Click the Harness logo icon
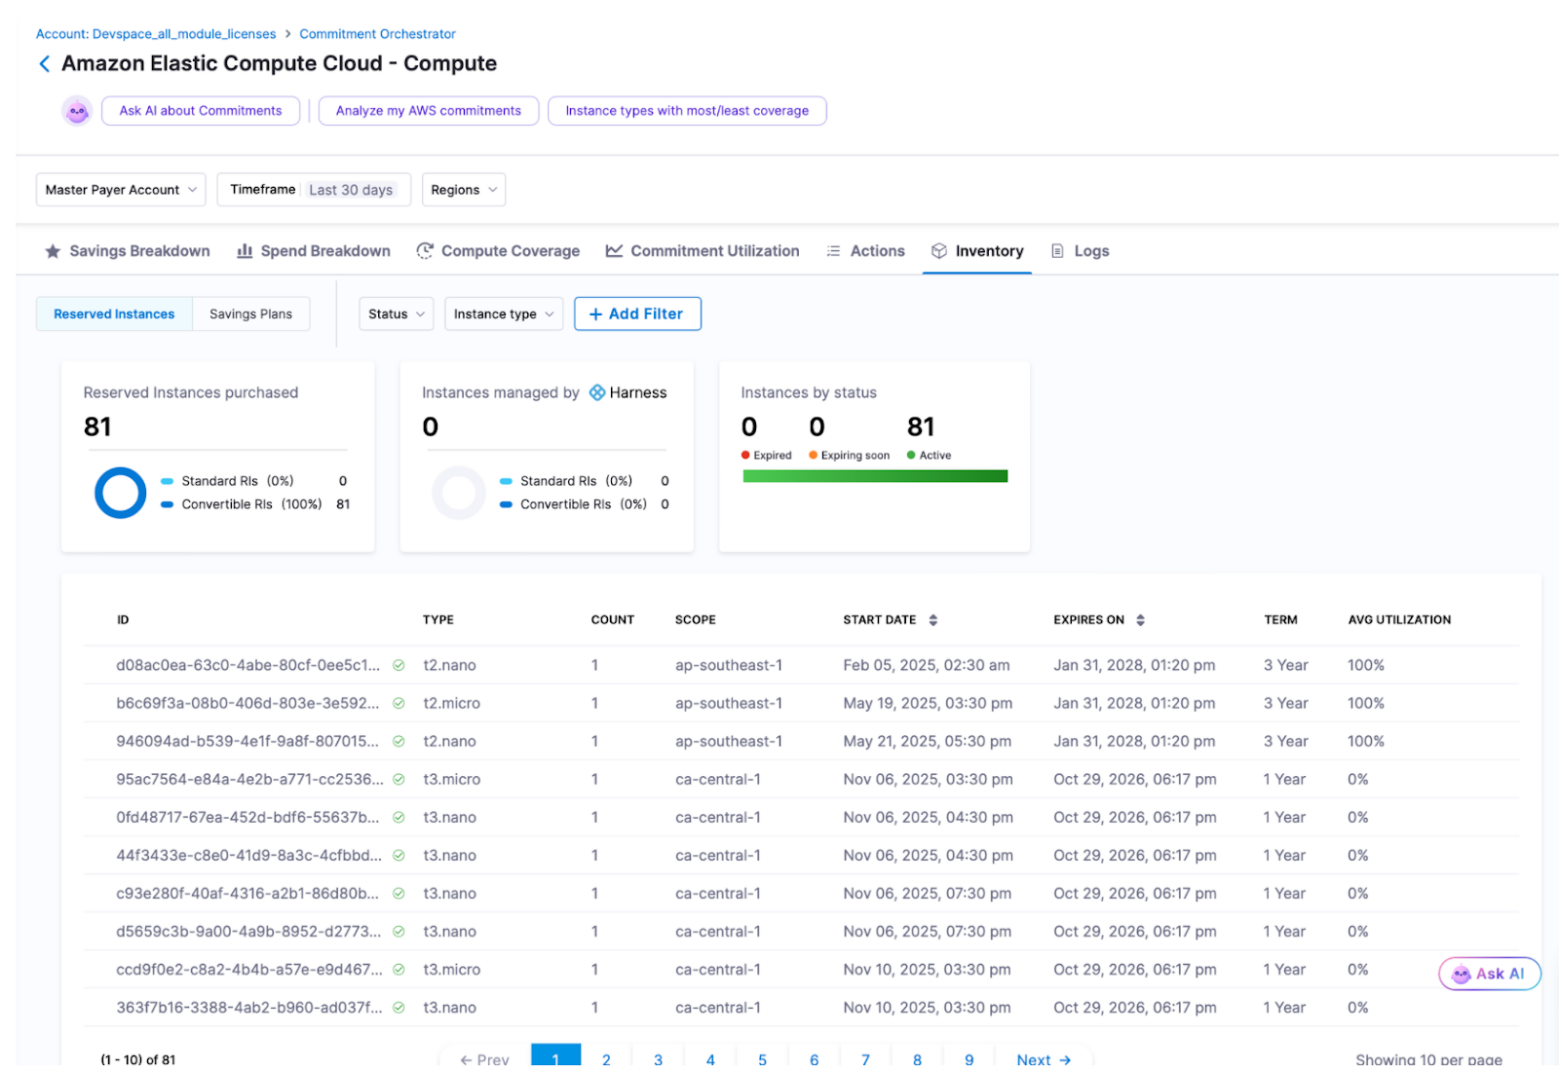This screenshot has width=1559, height=1070. 597,392
